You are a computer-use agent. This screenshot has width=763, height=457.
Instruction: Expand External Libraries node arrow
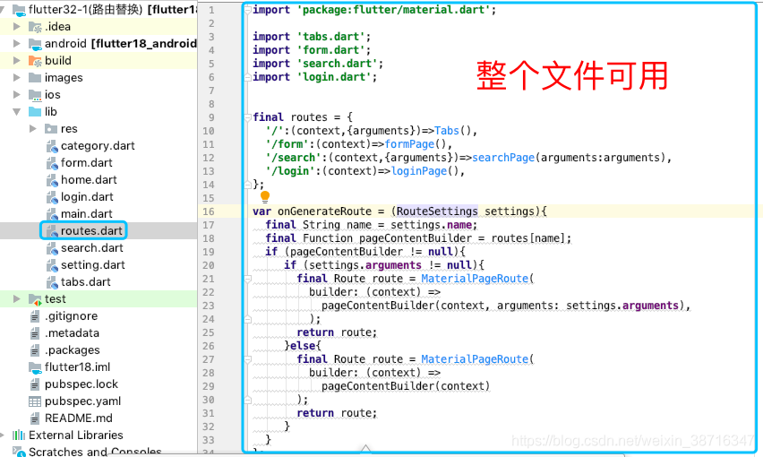tap(3, 435)
